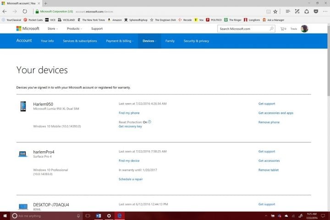Go to Account home
Viewport: 330px width, 220px height.
[24, 41]
